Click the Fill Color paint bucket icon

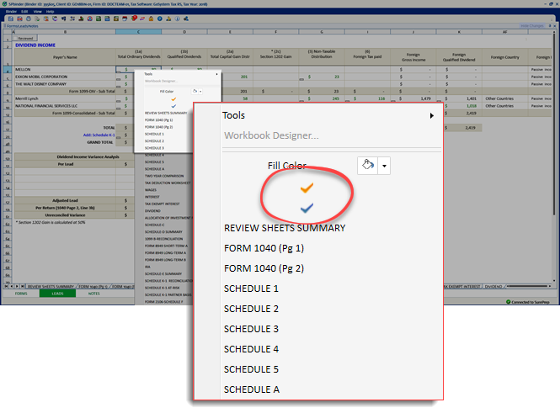click(367, 166)
